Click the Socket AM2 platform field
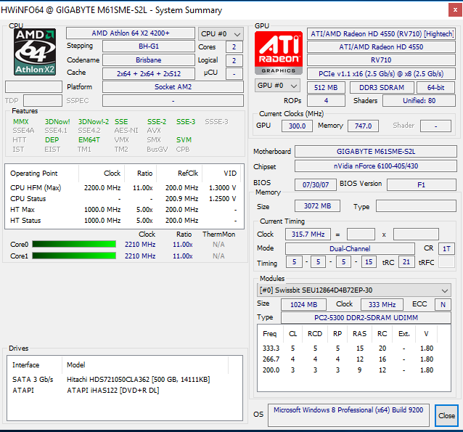The image size is (463, 432). 173,87
